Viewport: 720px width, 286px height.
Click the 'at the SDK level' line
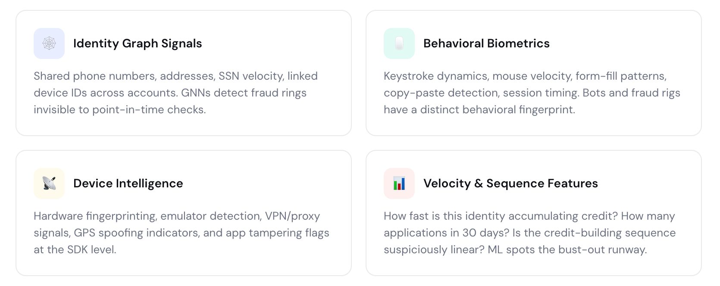pos(75,250)
